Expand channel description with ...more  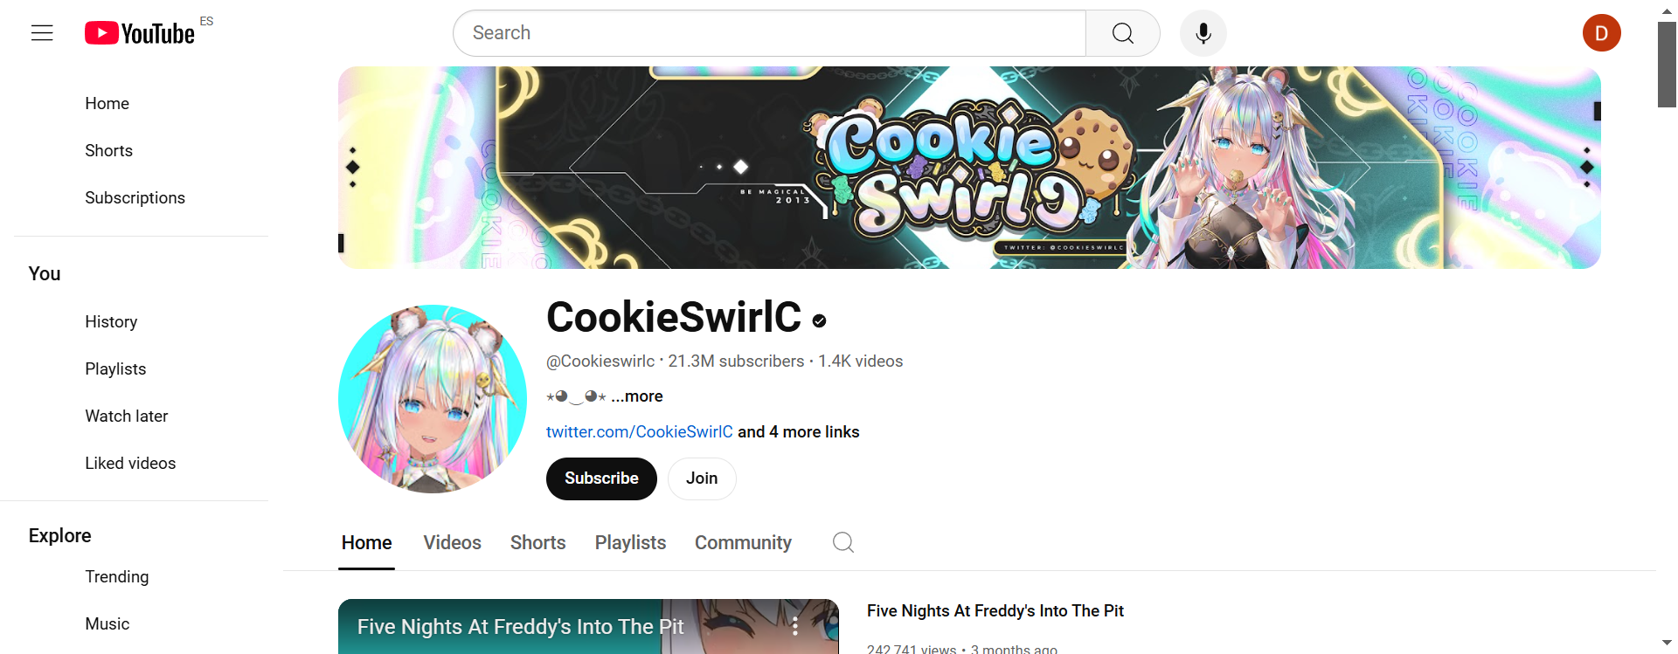pyautogui.click(x=637, y=396)
